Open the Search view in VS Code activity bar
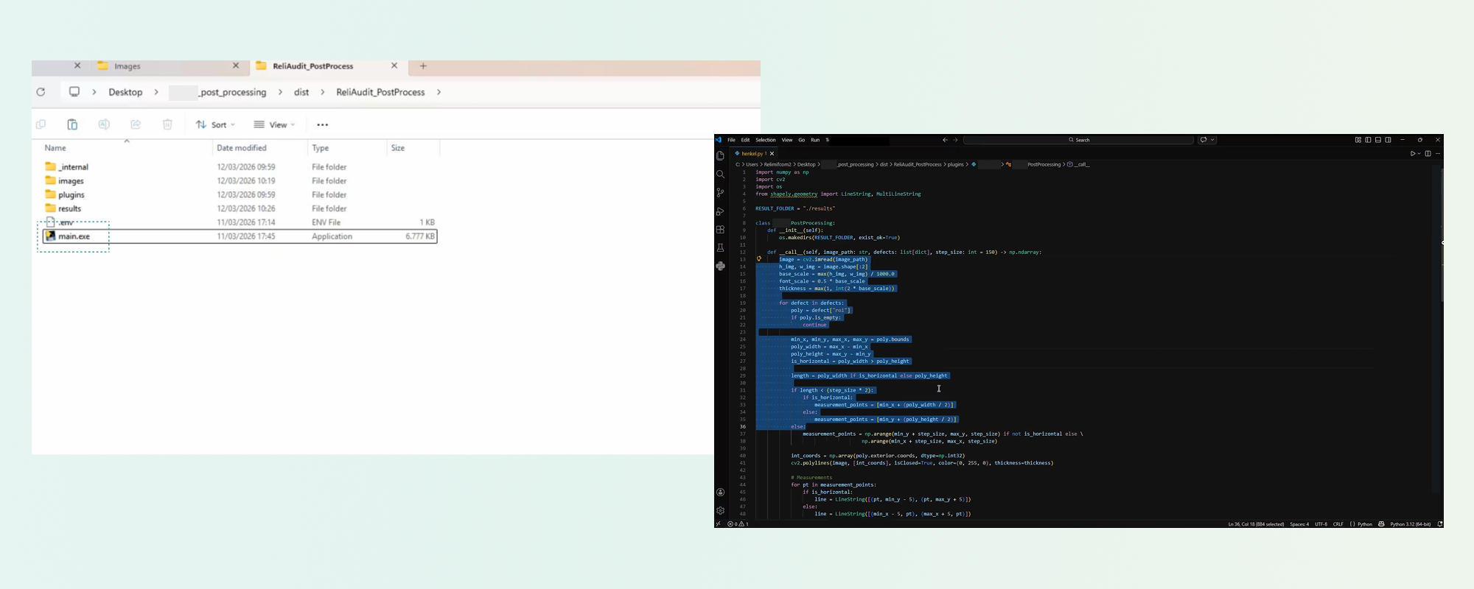This screenshot has width=1474, height=589. tap(720, 174)
